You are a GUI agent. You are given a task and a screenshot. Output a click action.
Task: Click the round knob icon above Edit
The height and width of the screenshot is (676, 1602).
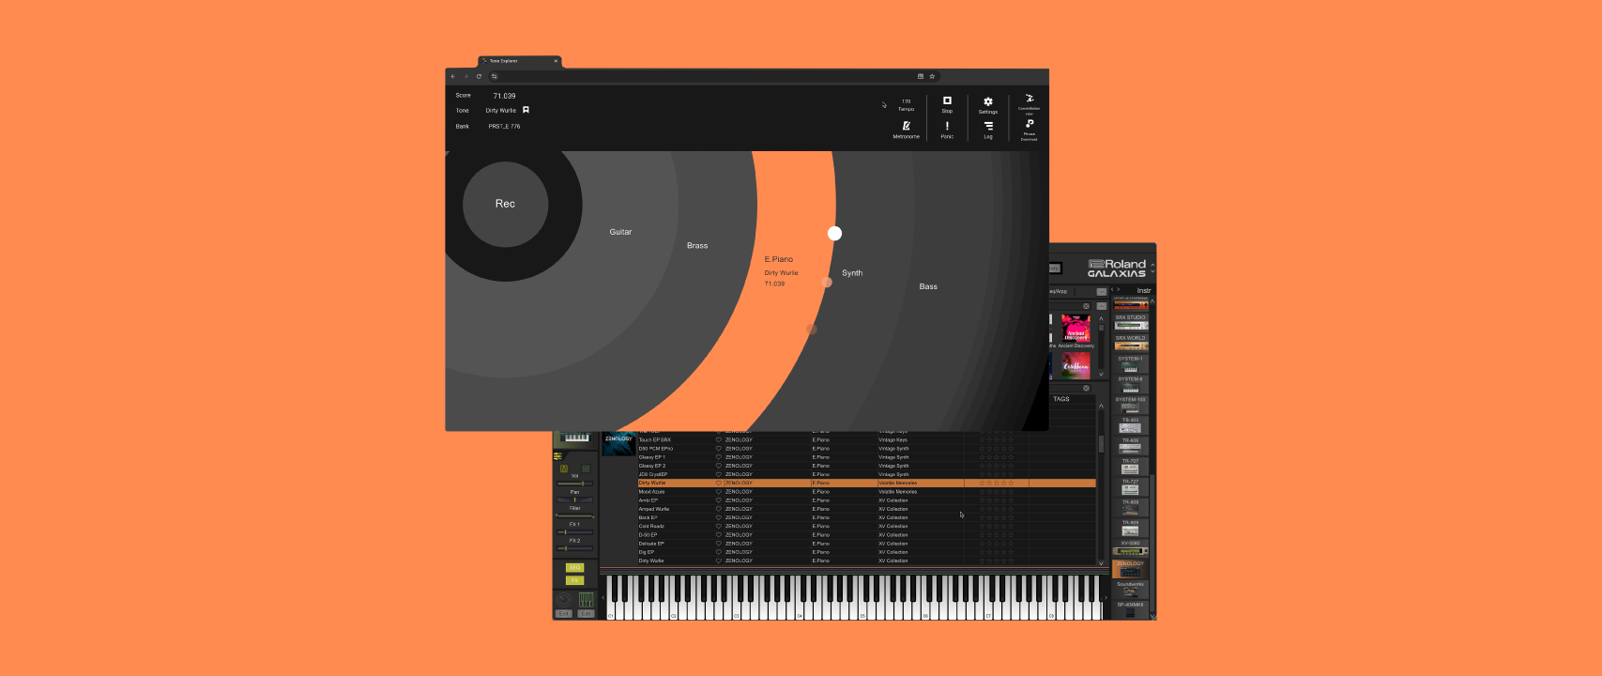tap(563, 599)
